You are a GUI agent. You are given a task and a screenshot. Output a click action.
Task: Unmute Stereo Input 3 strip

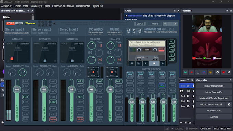pos(80,119)
